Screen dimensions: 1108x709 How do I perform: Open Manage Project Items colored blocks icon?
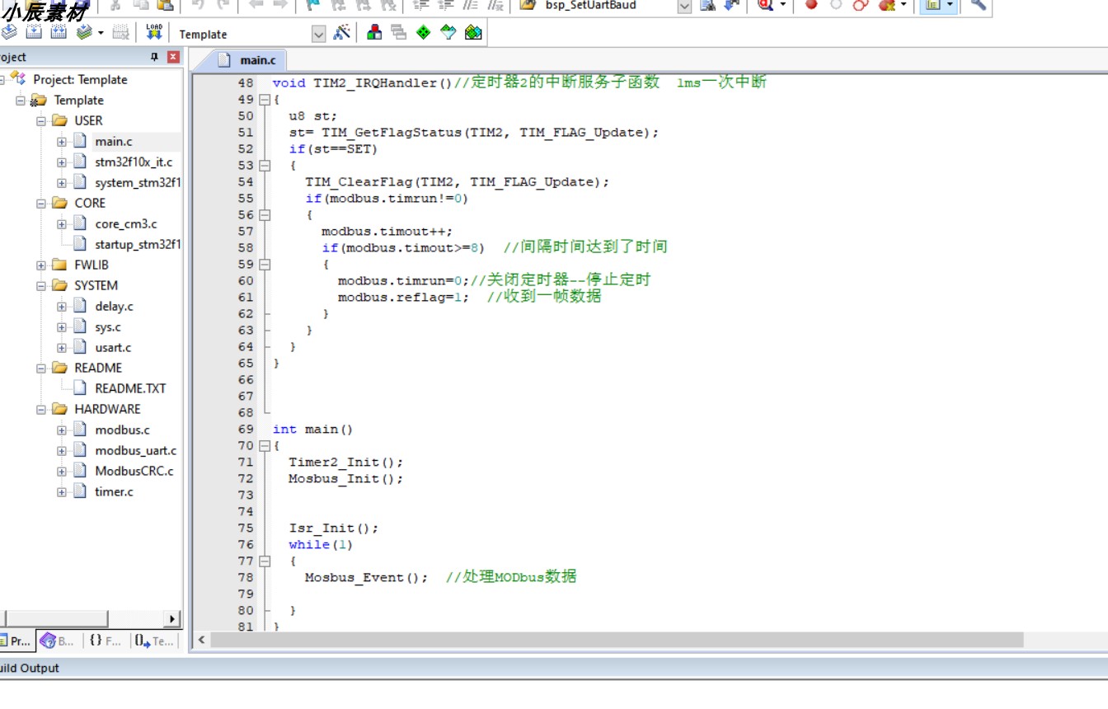tap(374, 32)
